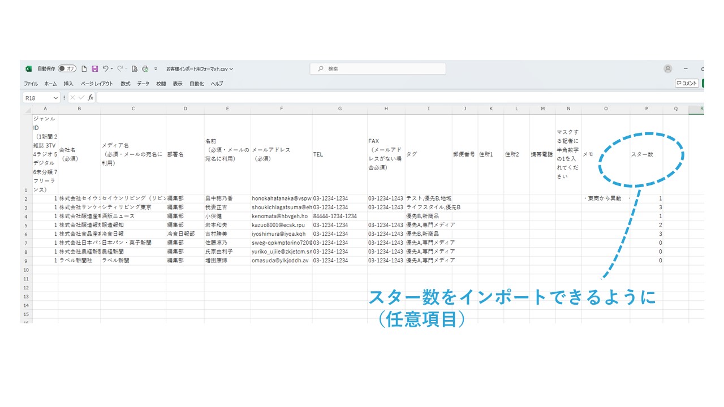Expand the Name Box dropdown arrow
The image size is (724, 407).
point(57,98)
